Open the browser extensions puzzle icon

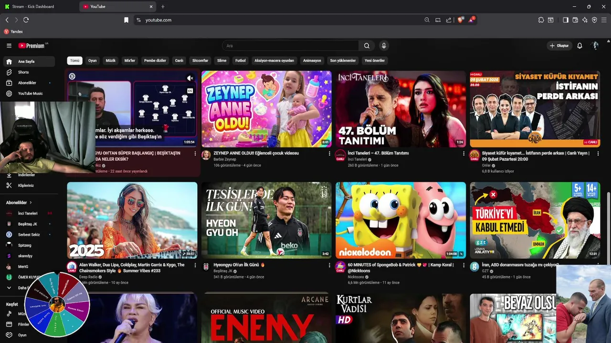pos(541,20)
